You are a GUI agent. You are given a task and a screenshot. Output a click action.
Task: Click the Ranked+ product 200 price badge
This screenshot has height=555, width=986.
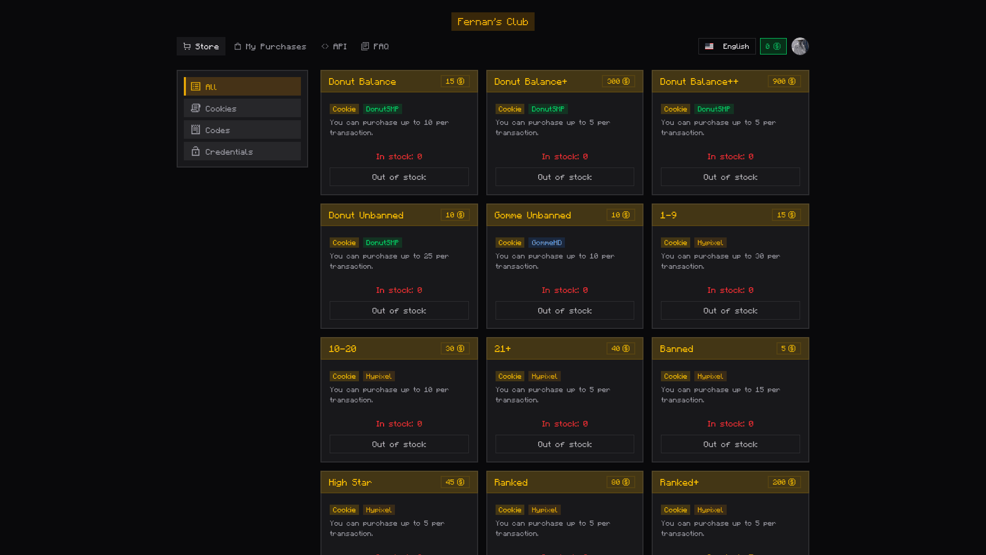[x=784, y=482]
